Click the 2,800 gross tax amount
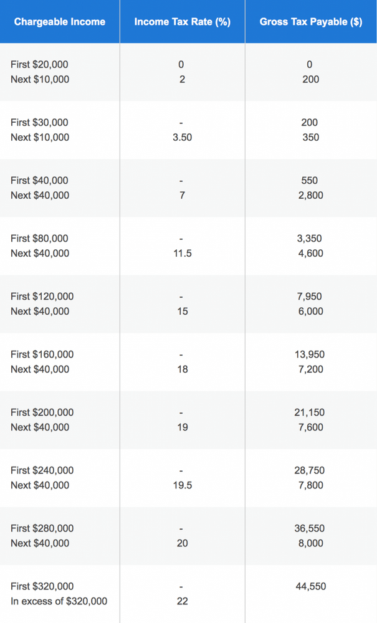Screen dimensions: 377x623 pyautogui.click(x=310, y=196)
